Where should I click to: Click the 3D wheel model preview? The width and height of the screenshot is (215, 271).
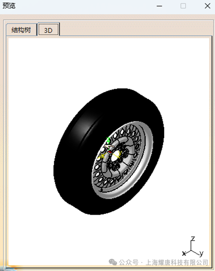pyautogui.click(x=109, y=152)
